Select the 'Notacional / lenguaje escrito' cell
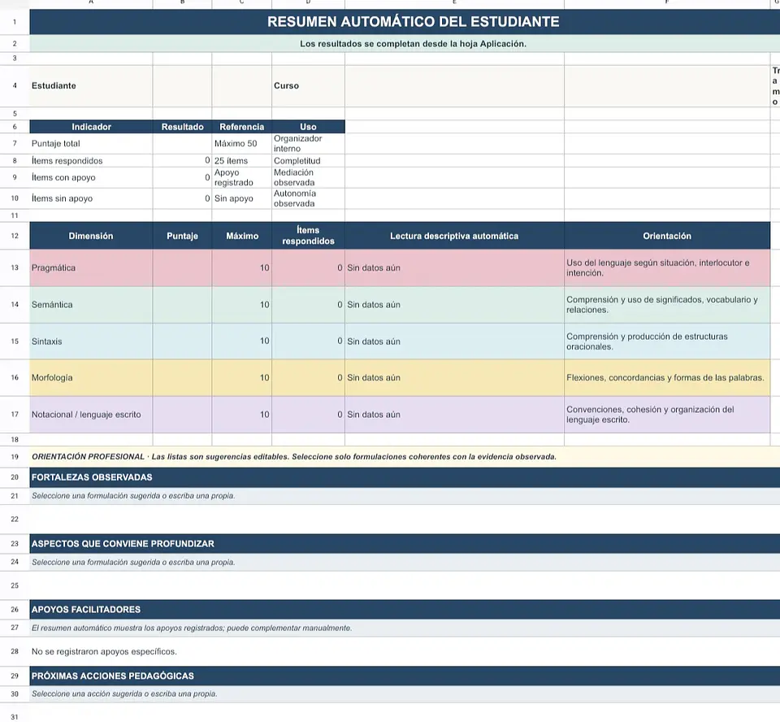 [x=91, y=415]
